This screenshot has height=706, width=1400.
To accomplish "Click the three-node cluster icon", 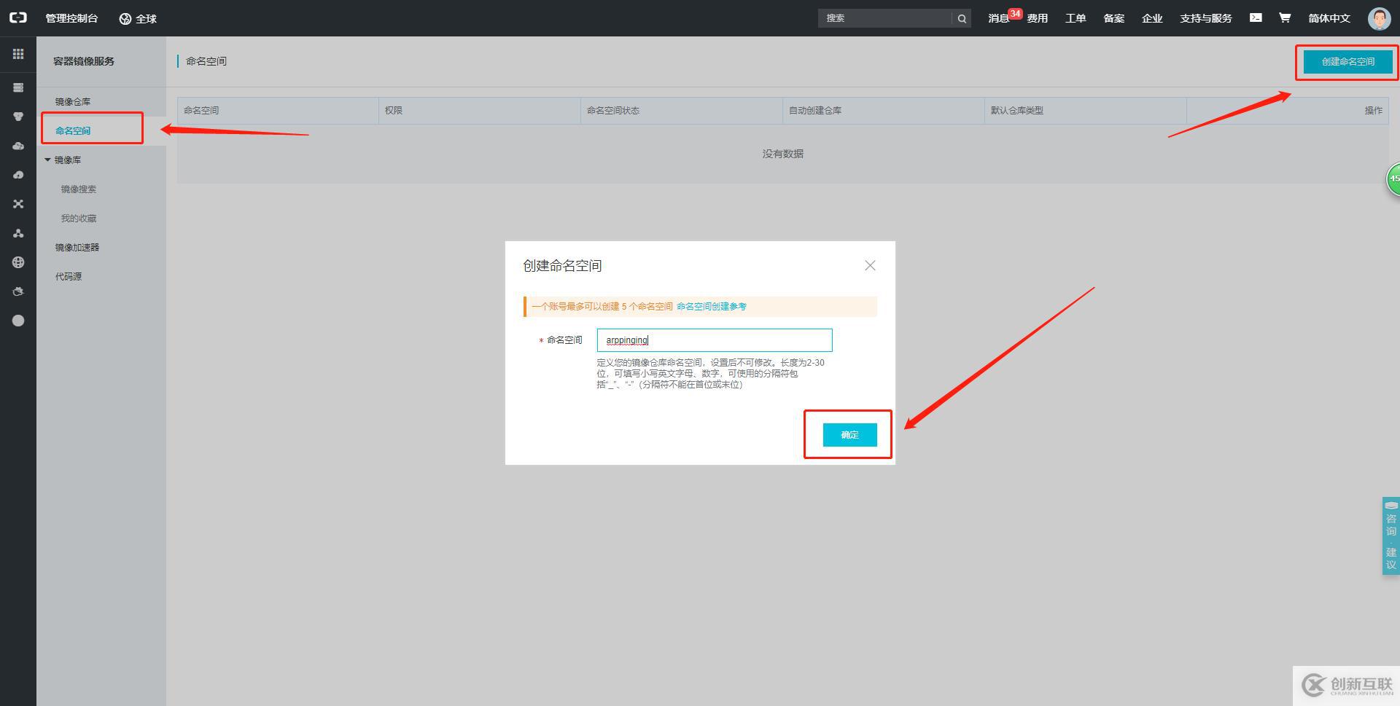I will click(x=18, y=233).
